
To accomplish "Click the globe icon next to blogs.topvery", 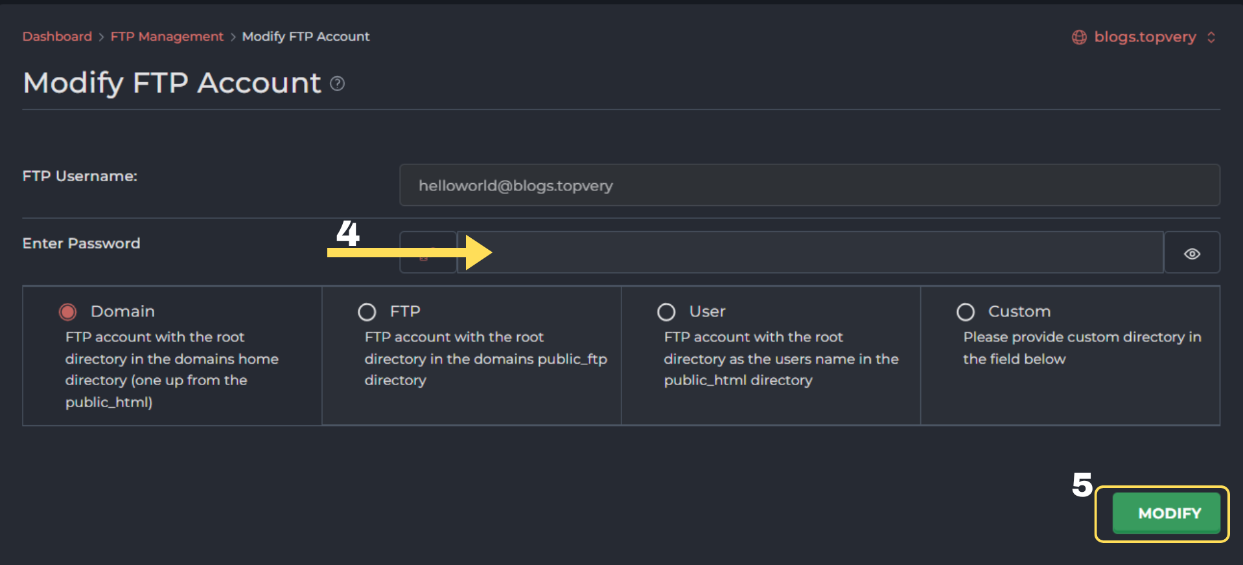I will tap(1079, 38).
